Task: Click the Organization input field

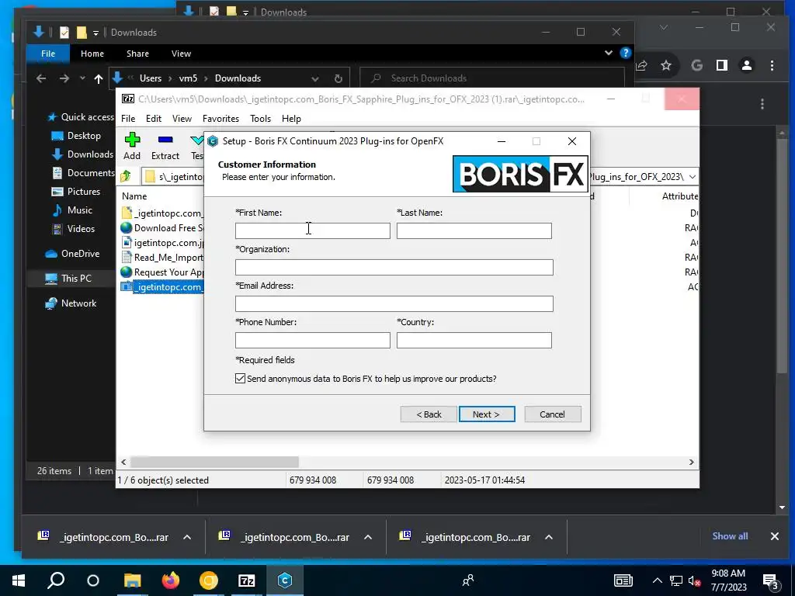Action: click(394, 267)
